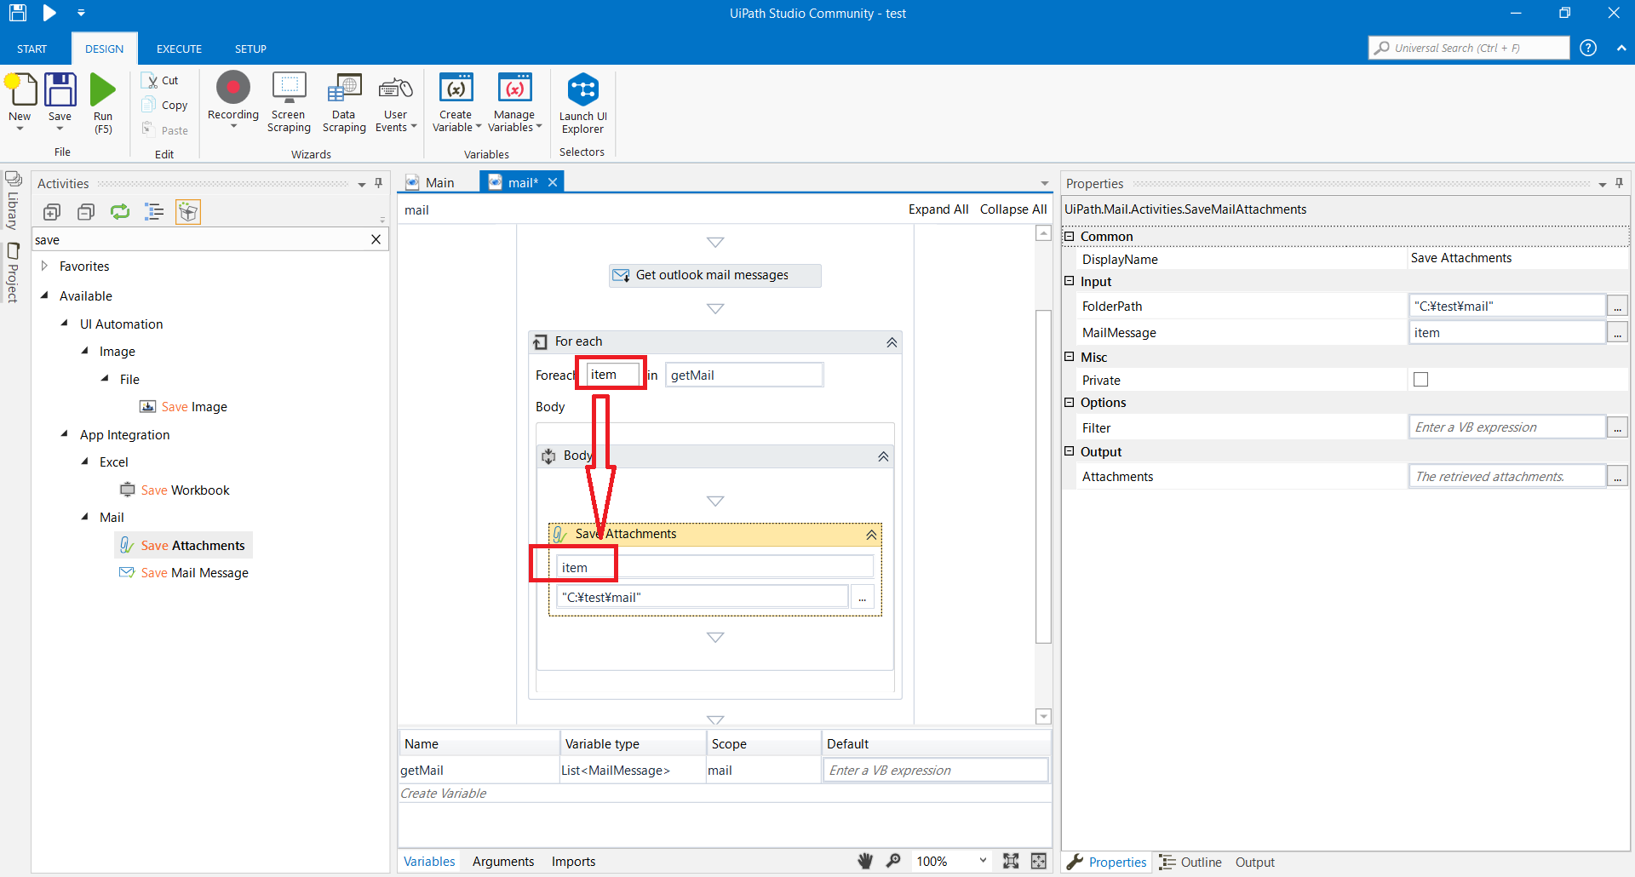The image size is (1635, 877).
Task: Collapse the Options properties section
Action: [x=1070, y=402]
